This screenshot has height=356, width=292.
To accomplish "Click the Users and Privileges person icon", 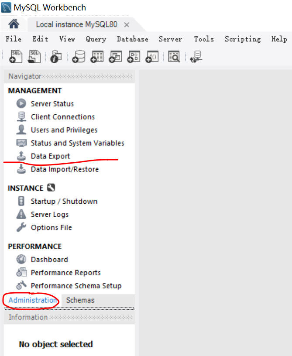I will click(x=21, y=130).
